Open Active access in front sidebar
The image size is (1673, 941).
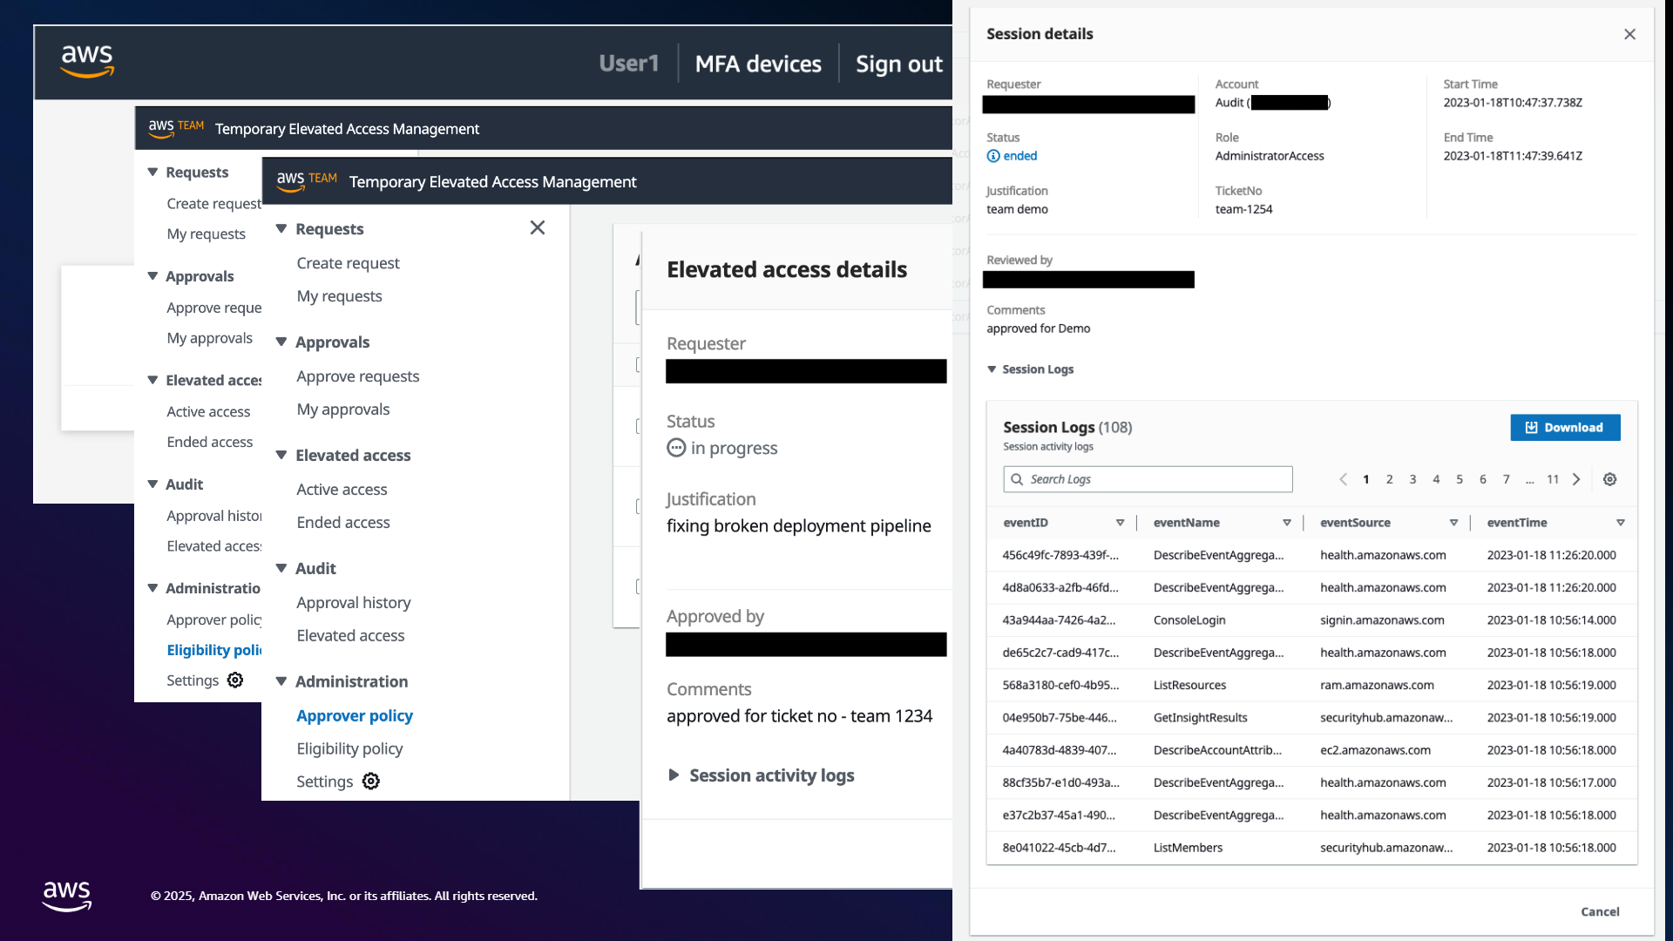tap(342, 490)
